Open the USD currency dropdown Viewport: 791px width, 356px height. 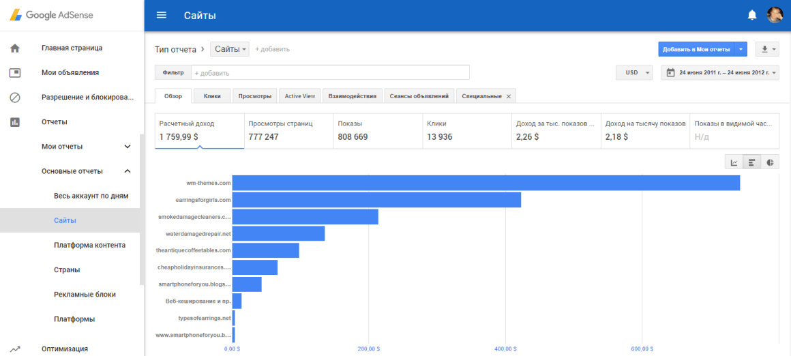click(x=634, y=72)
